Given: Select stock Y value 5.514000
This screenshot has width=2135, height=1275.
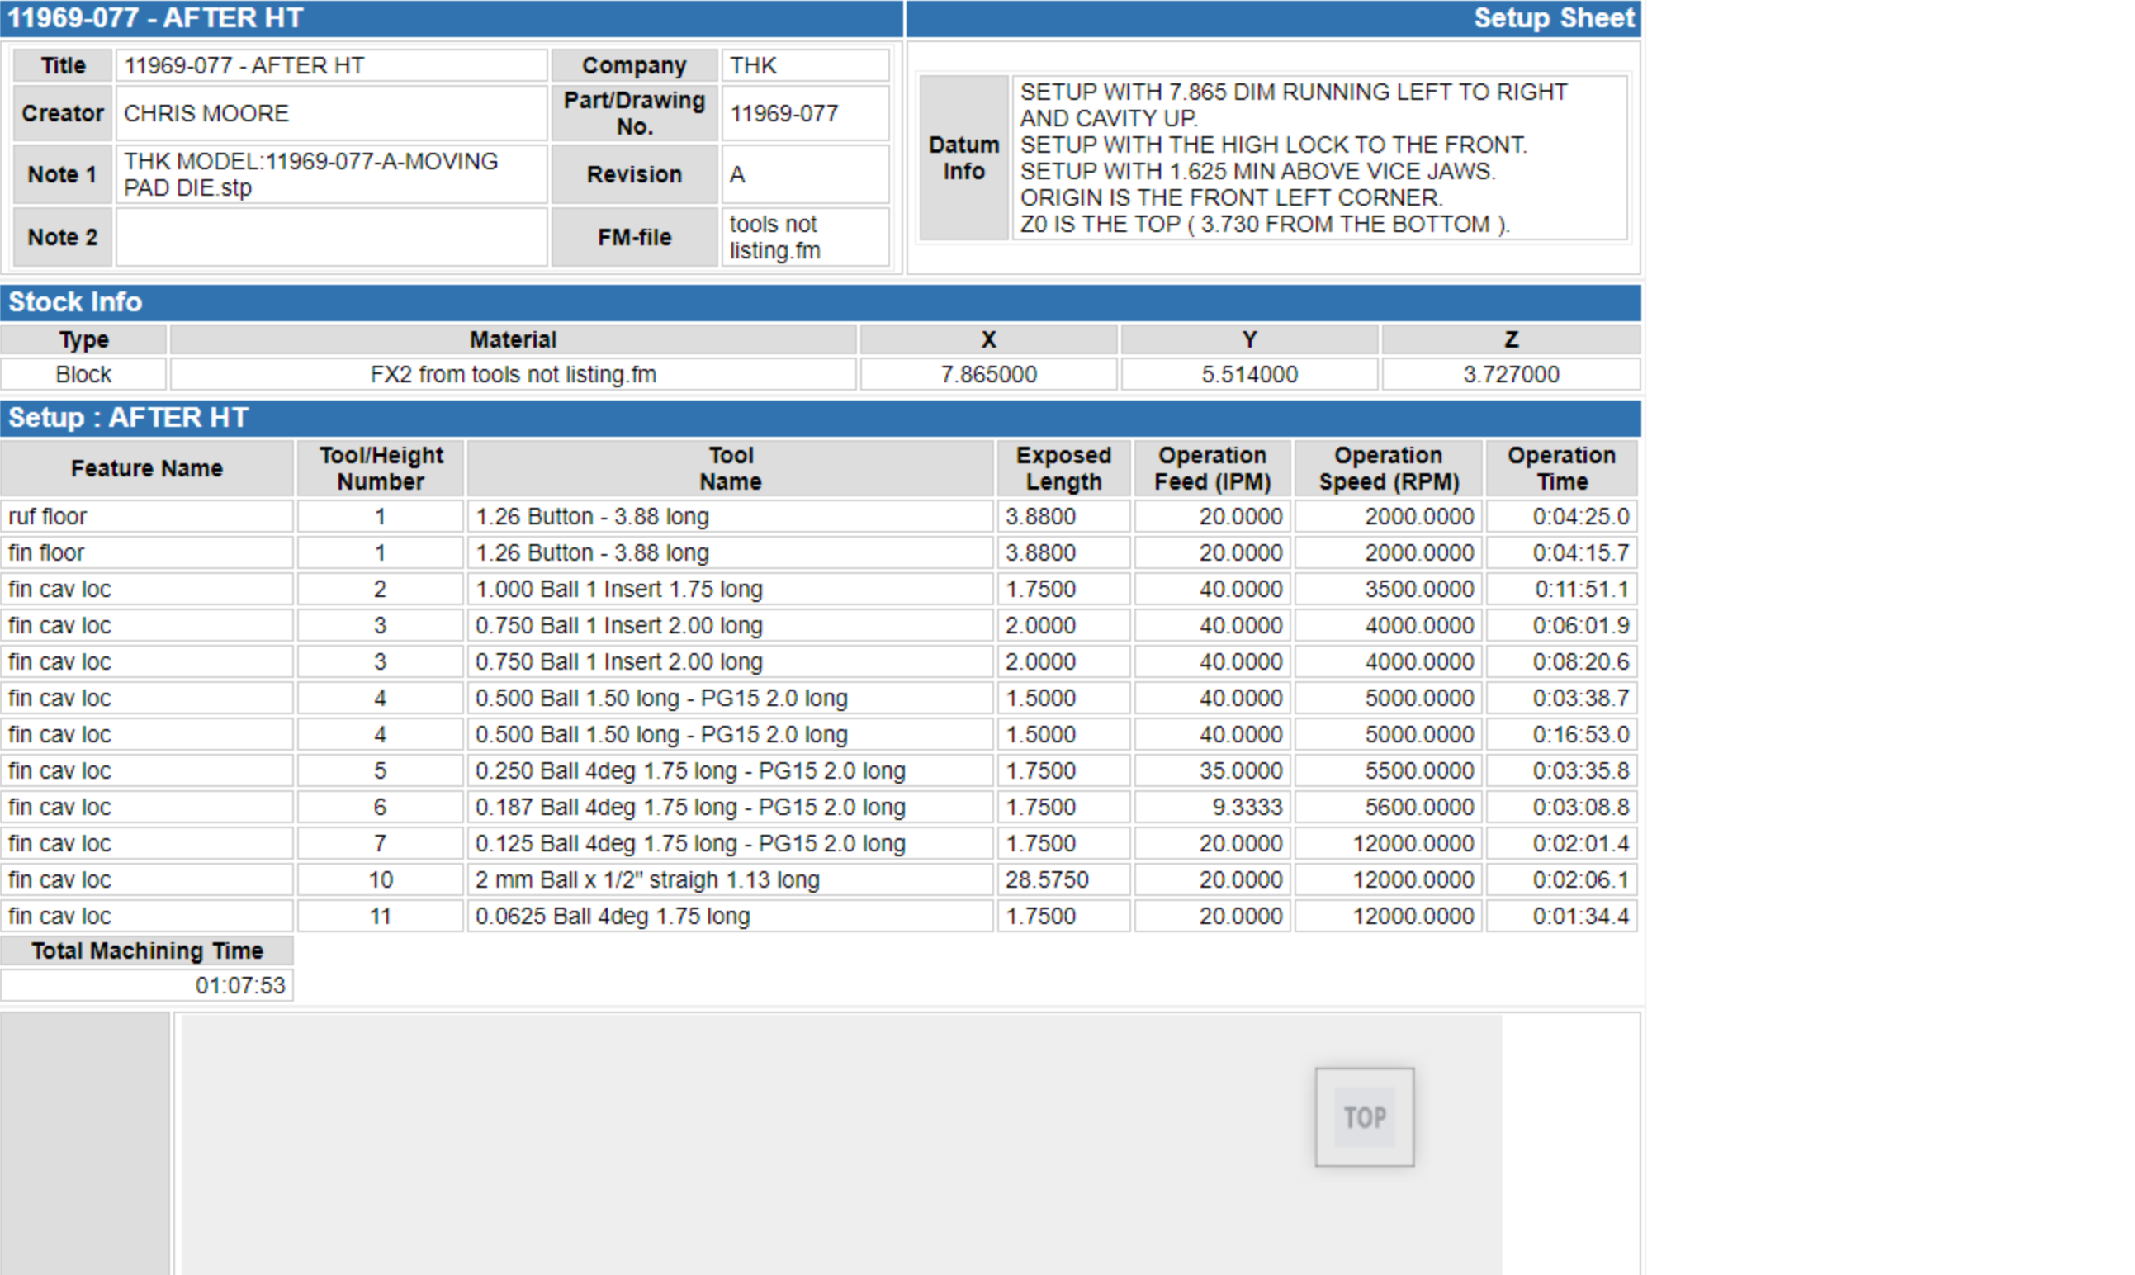Looking at the screenshot, I should pos(1250,375).
